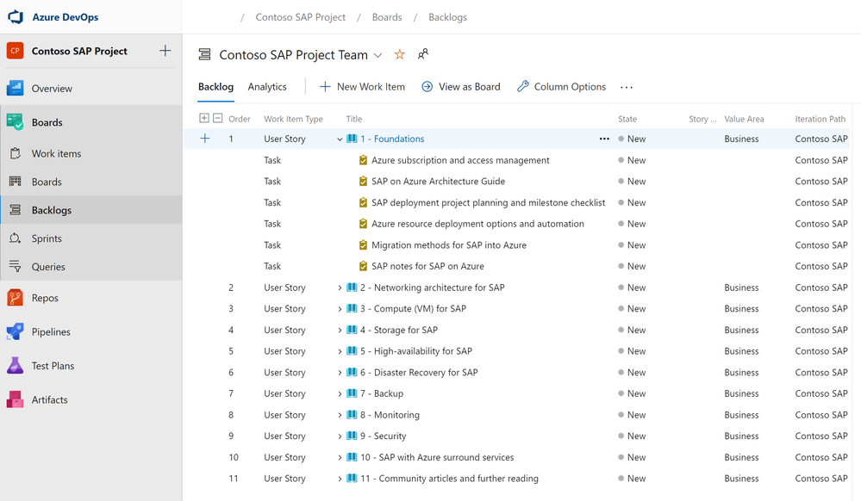Open Column Options
The height and width of the screenshot is (501, 861).
tap(561, 87)
